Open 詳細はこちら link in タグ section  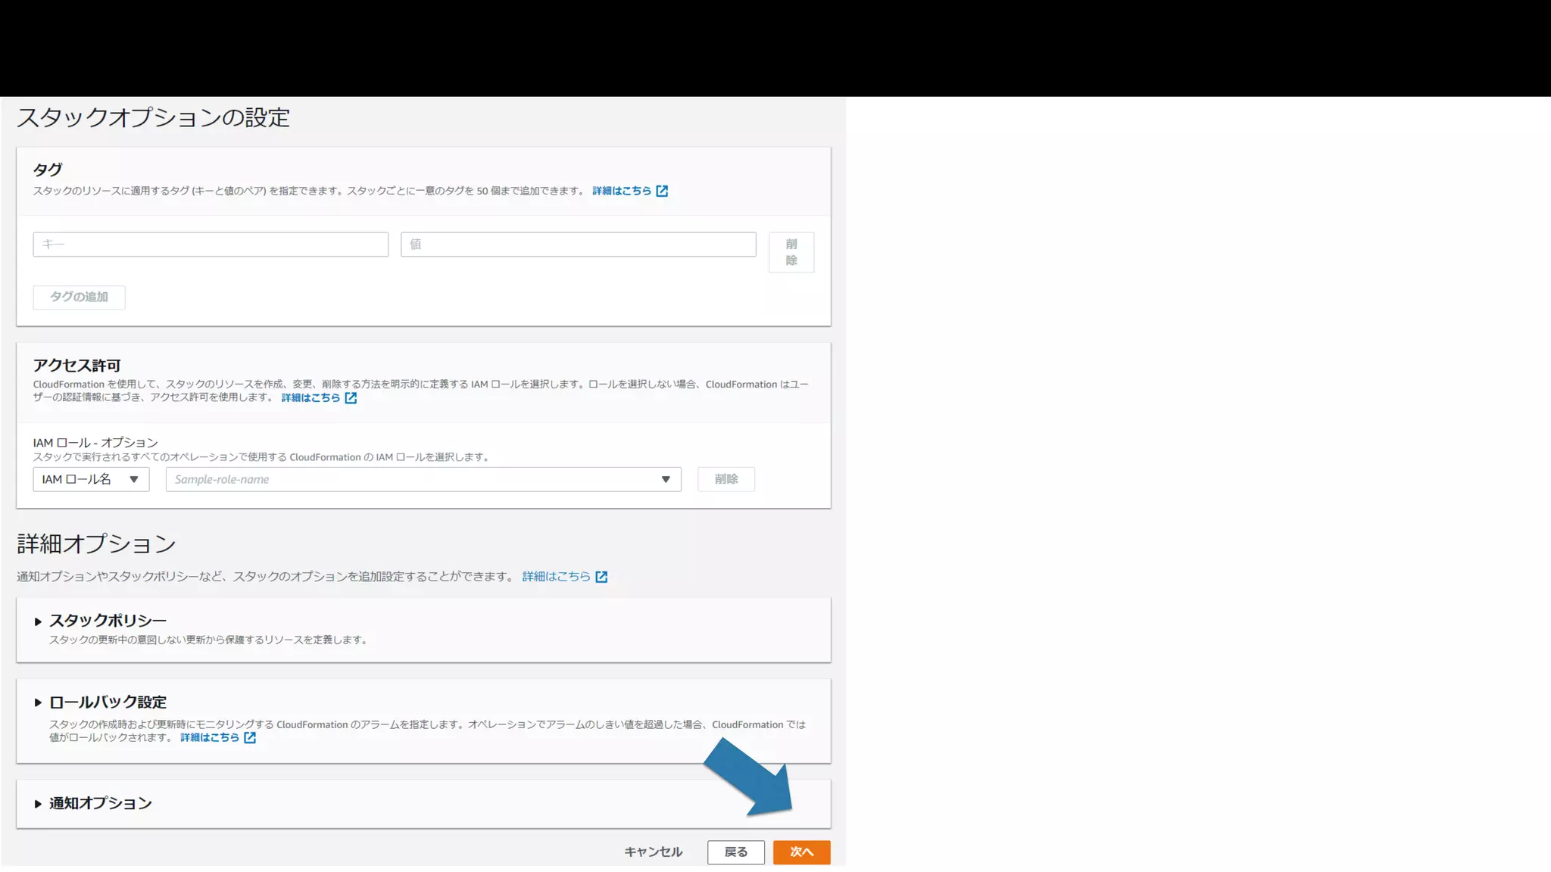pyautogui.click(x=621, y=191)
